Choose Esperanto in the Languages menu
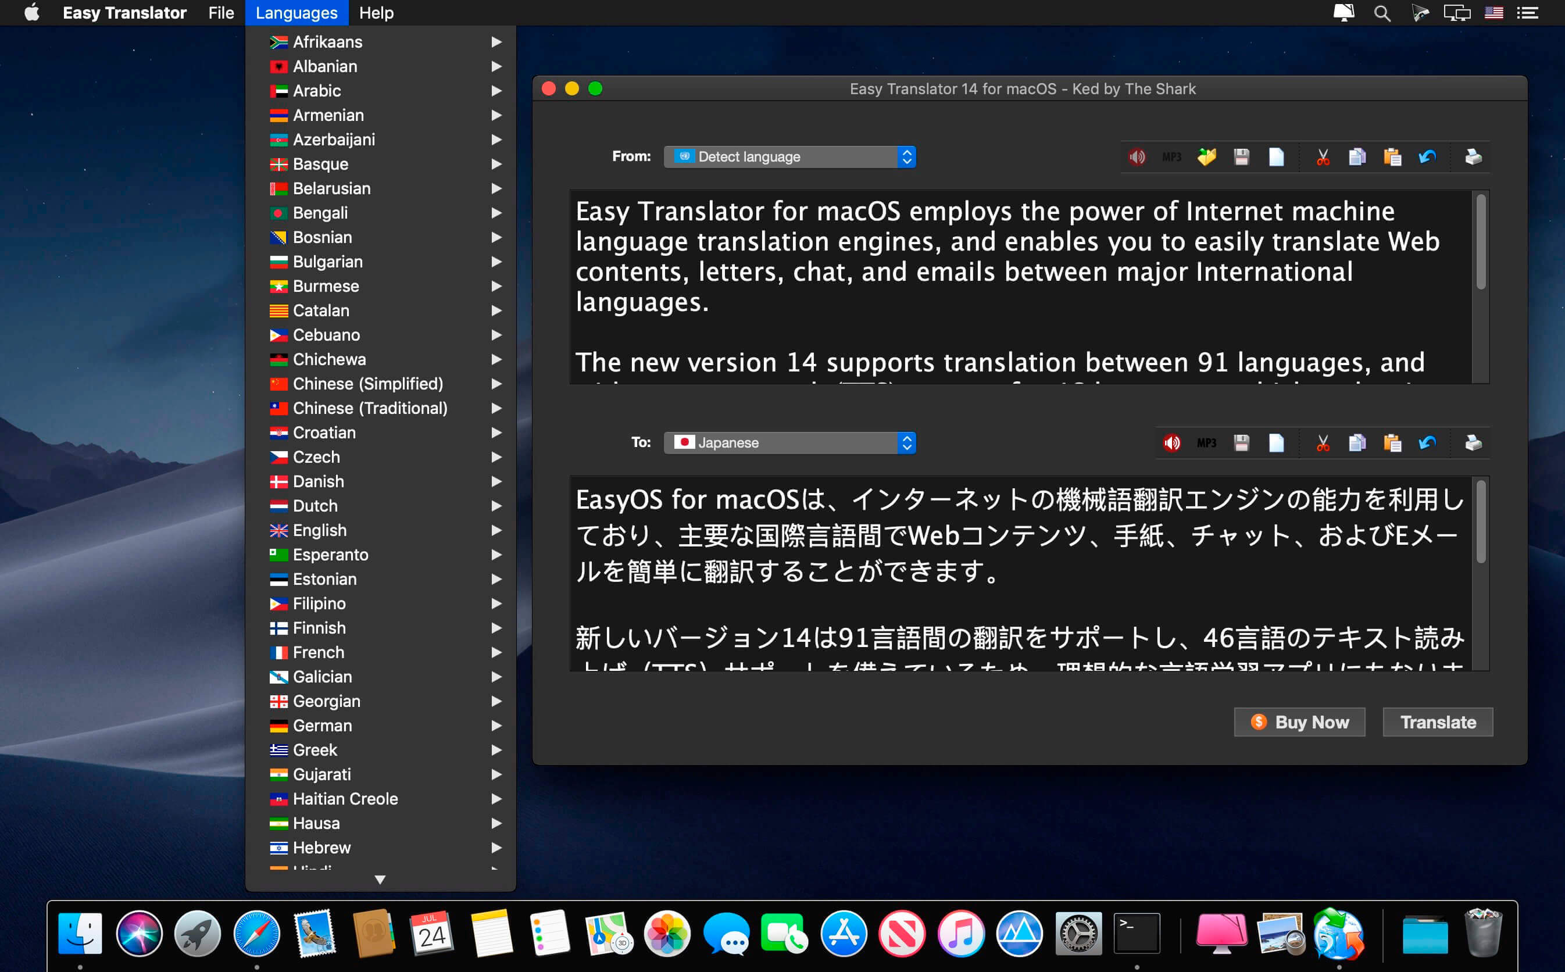Image resolution: width=1565 pixels, height=972 pixels. [x=380, y=555]
